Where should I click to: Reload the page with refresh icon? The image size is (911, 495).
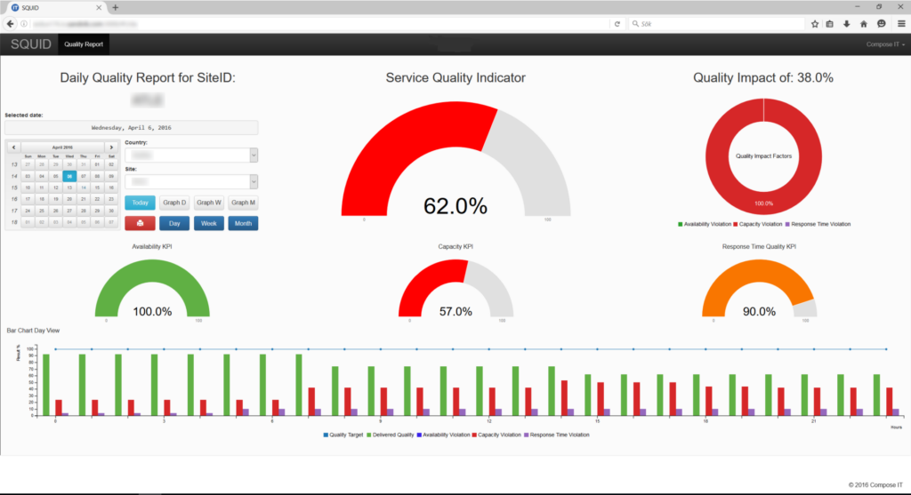tap(617, 24)
